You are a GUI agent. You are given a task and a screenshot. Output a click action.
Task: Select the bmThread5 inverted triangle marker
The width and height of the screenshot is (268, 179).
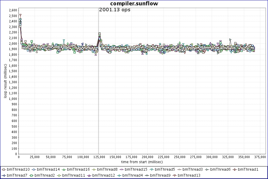(x=152, y=169)
